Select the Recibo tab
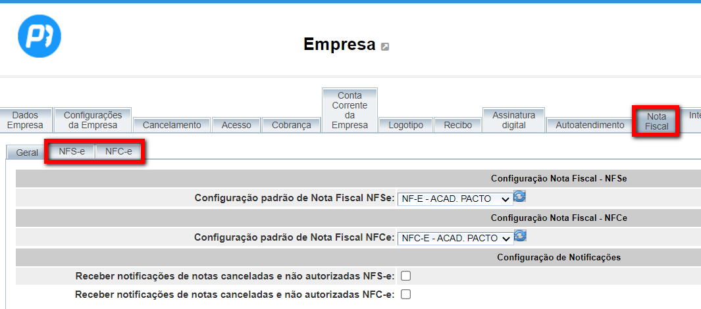Viewport: 701px width, 309px height. (x=457, y=125)
